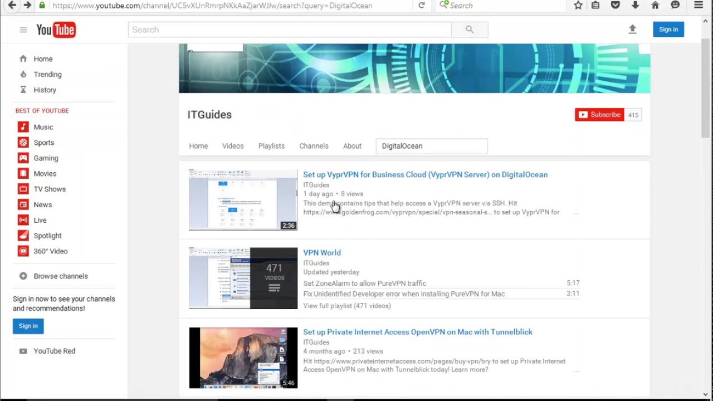Image resolution: width=713 pixels, height=401 pixels.
Task: Open the Sports icon in the sidebar
Action: coord(23,143)
